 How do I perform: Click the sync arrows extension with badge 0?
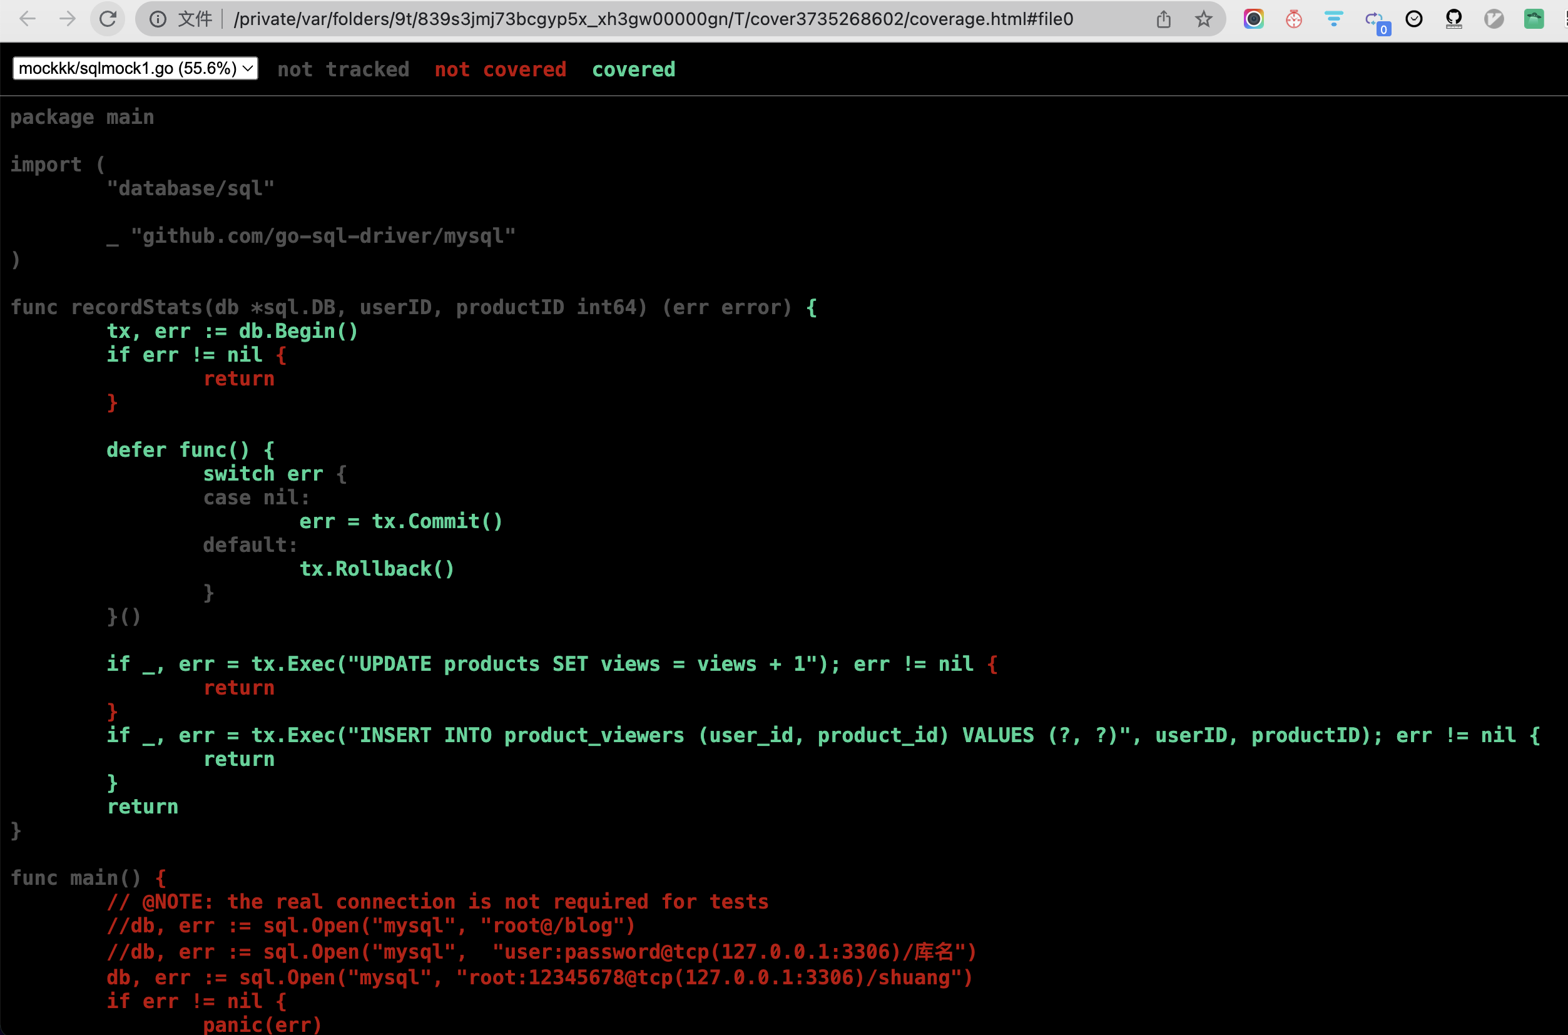1375,21
